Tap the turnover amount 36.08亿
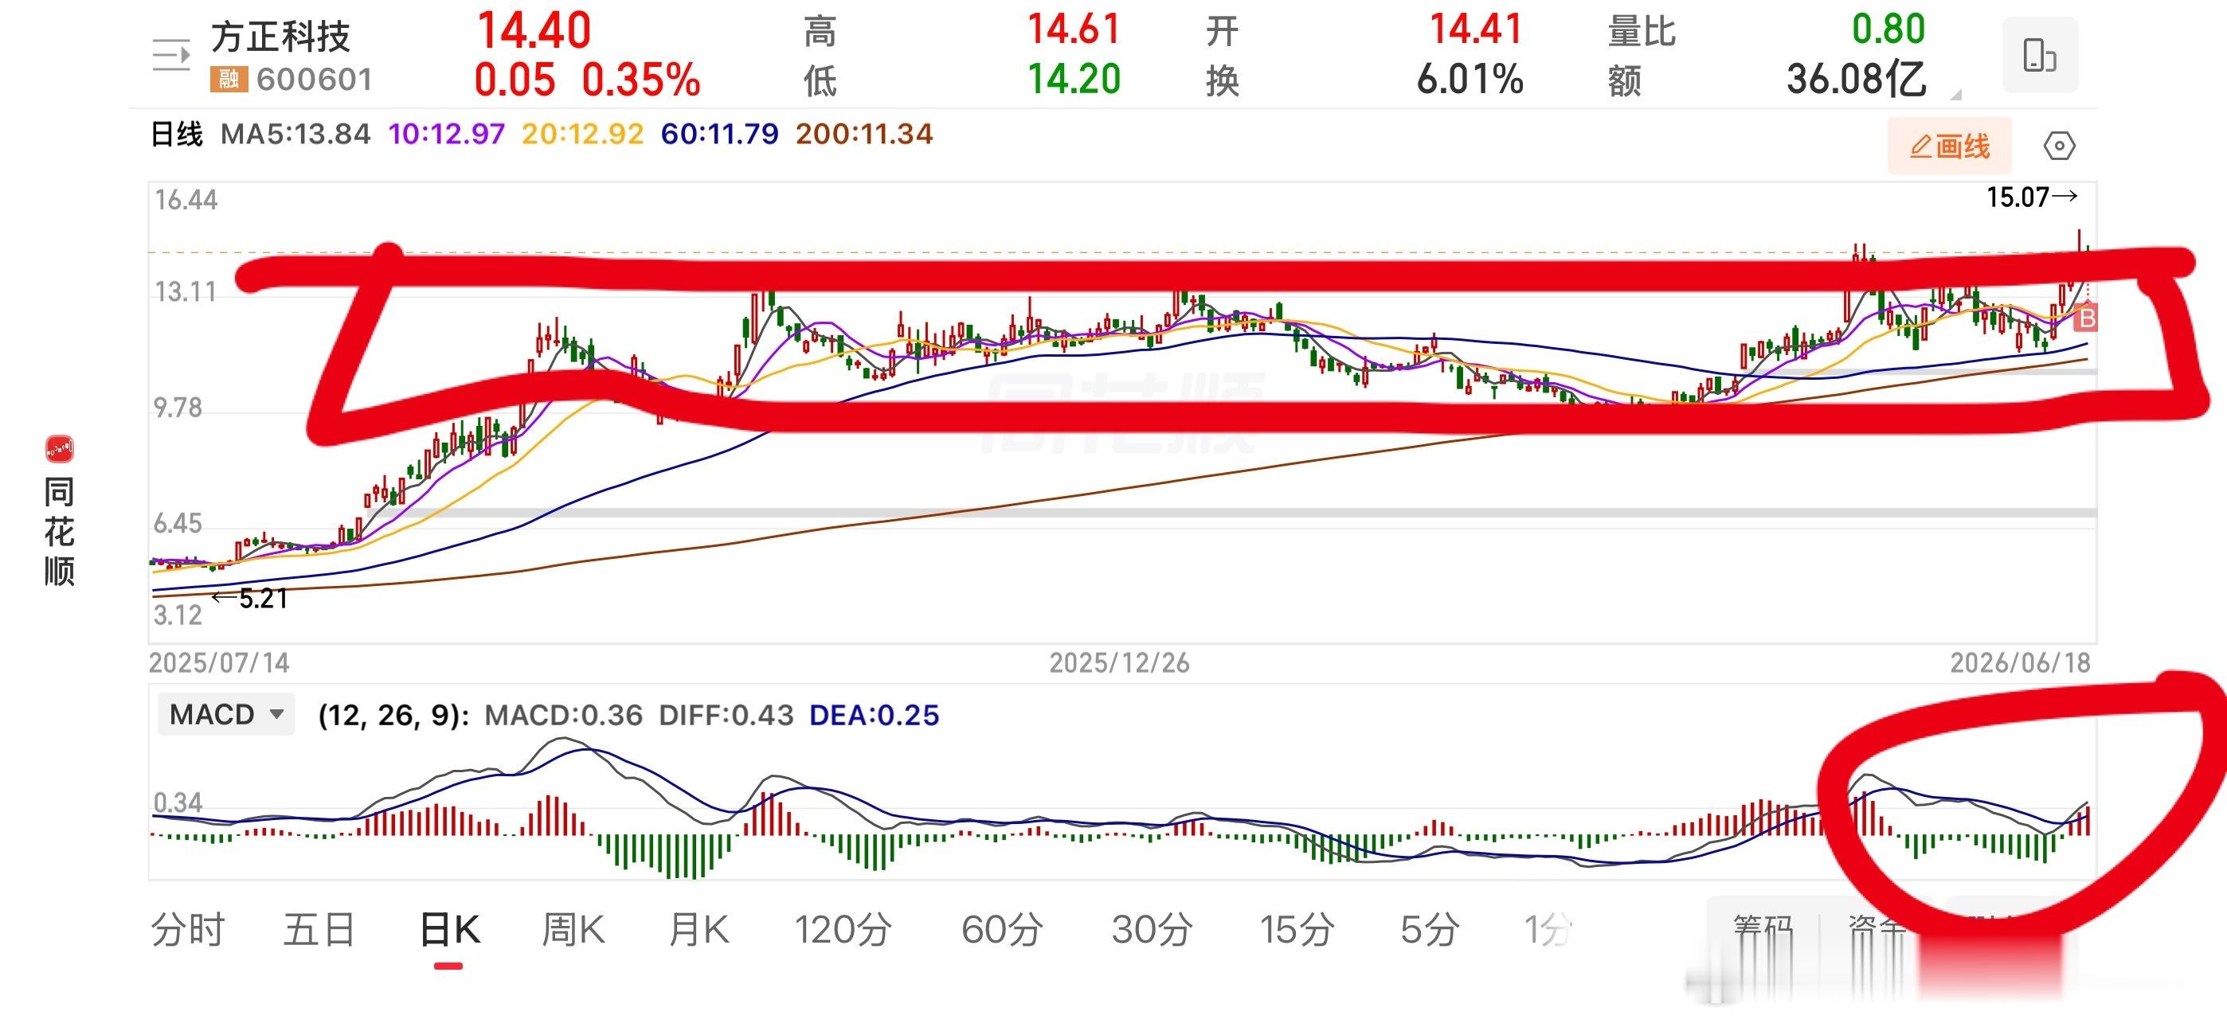The width and height of the screenshot is (2227, 1027). 1857,80
